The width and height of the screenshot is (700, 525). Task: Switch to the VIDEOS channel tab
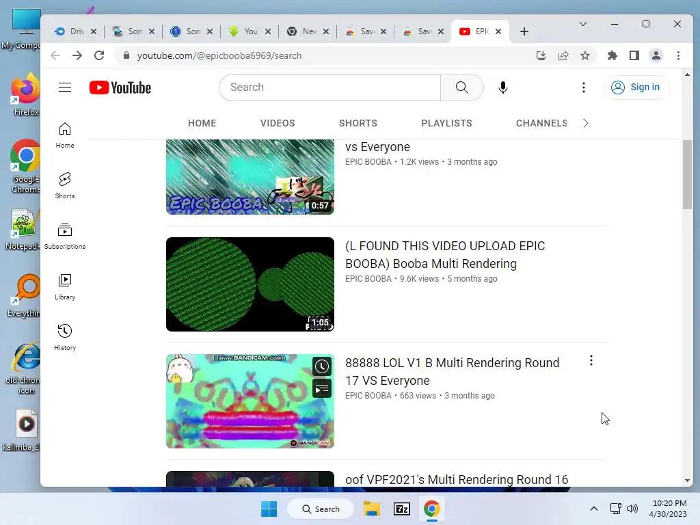[x=278, y=123]
